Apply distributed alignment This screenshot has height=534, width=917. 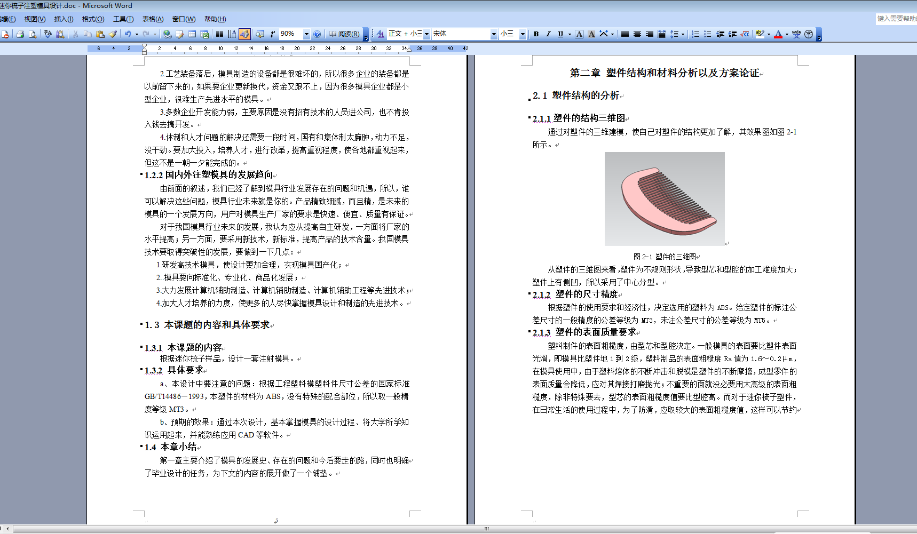tap(662, 34)
